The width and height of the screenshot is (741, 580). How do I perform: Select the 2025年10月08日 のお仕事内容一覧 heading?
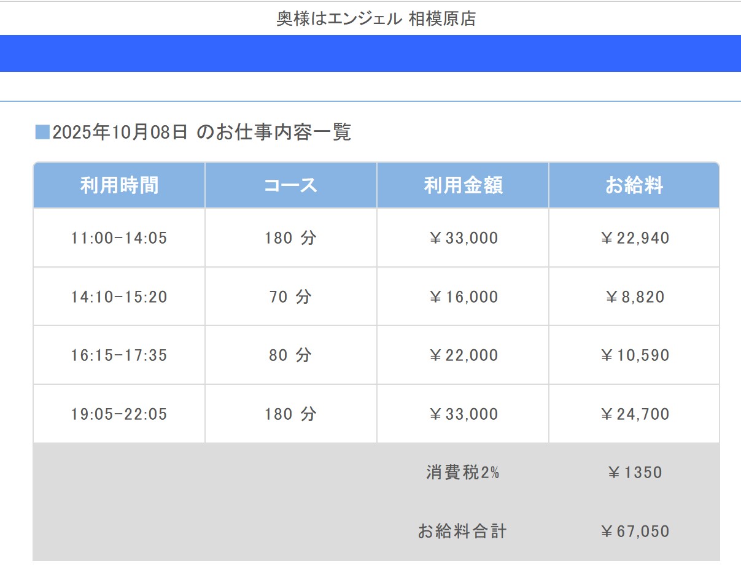201,133
